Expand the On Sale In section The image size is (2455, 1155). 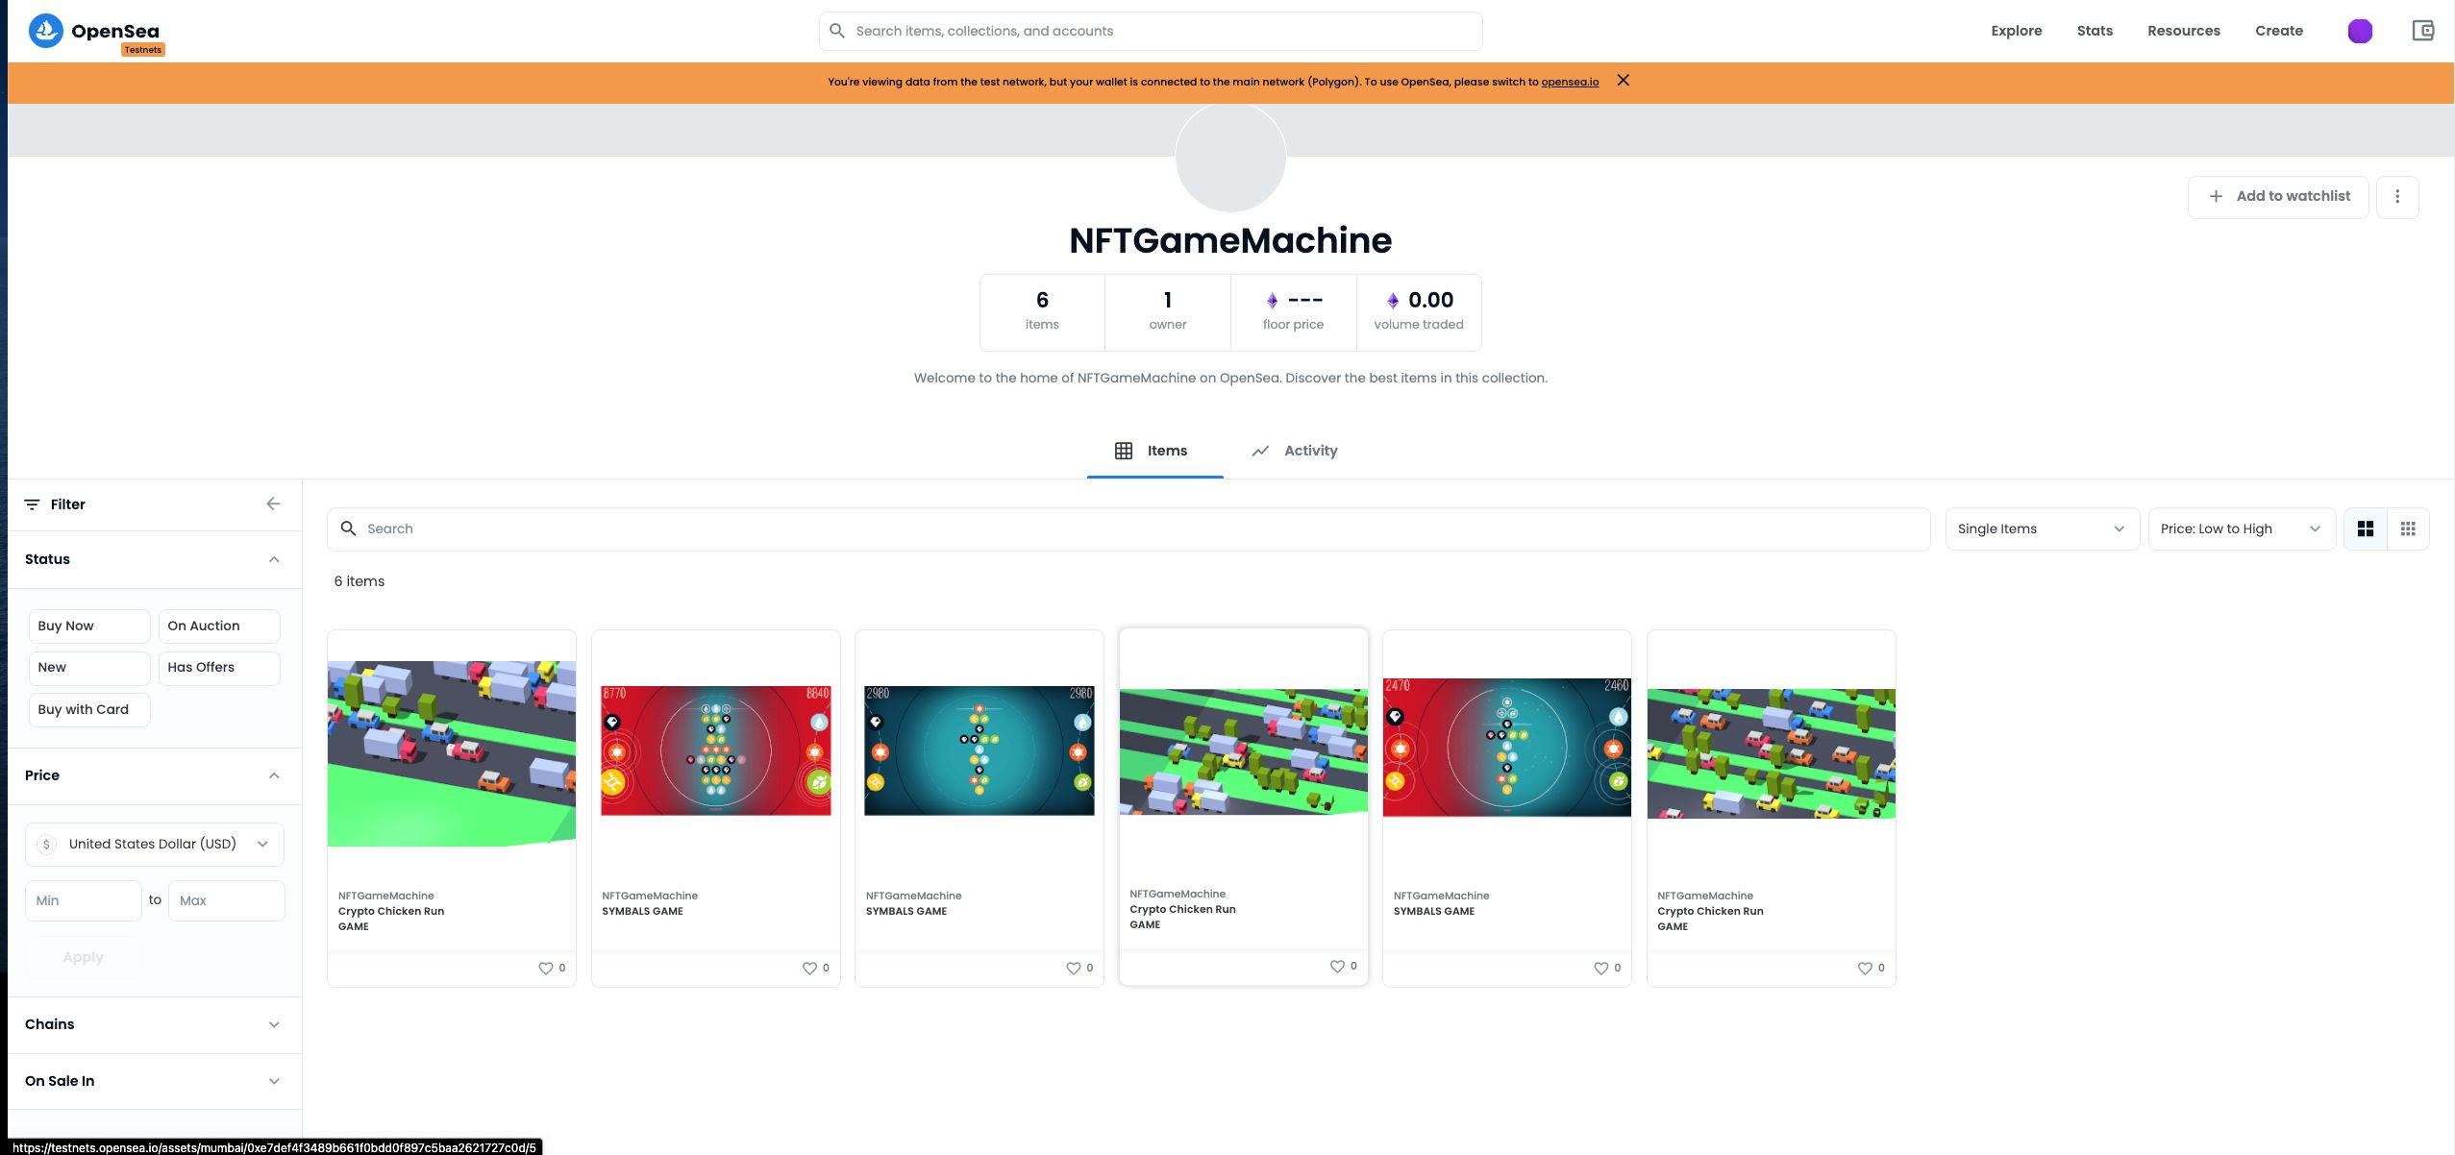pyautogui.click(x=155, y=1081)
